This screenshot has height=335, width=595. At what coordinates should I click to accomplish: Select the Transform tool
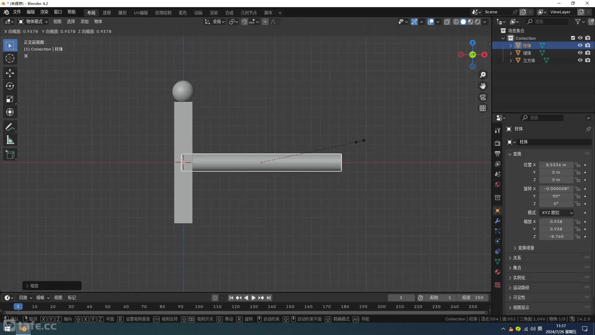coord(10,112)
